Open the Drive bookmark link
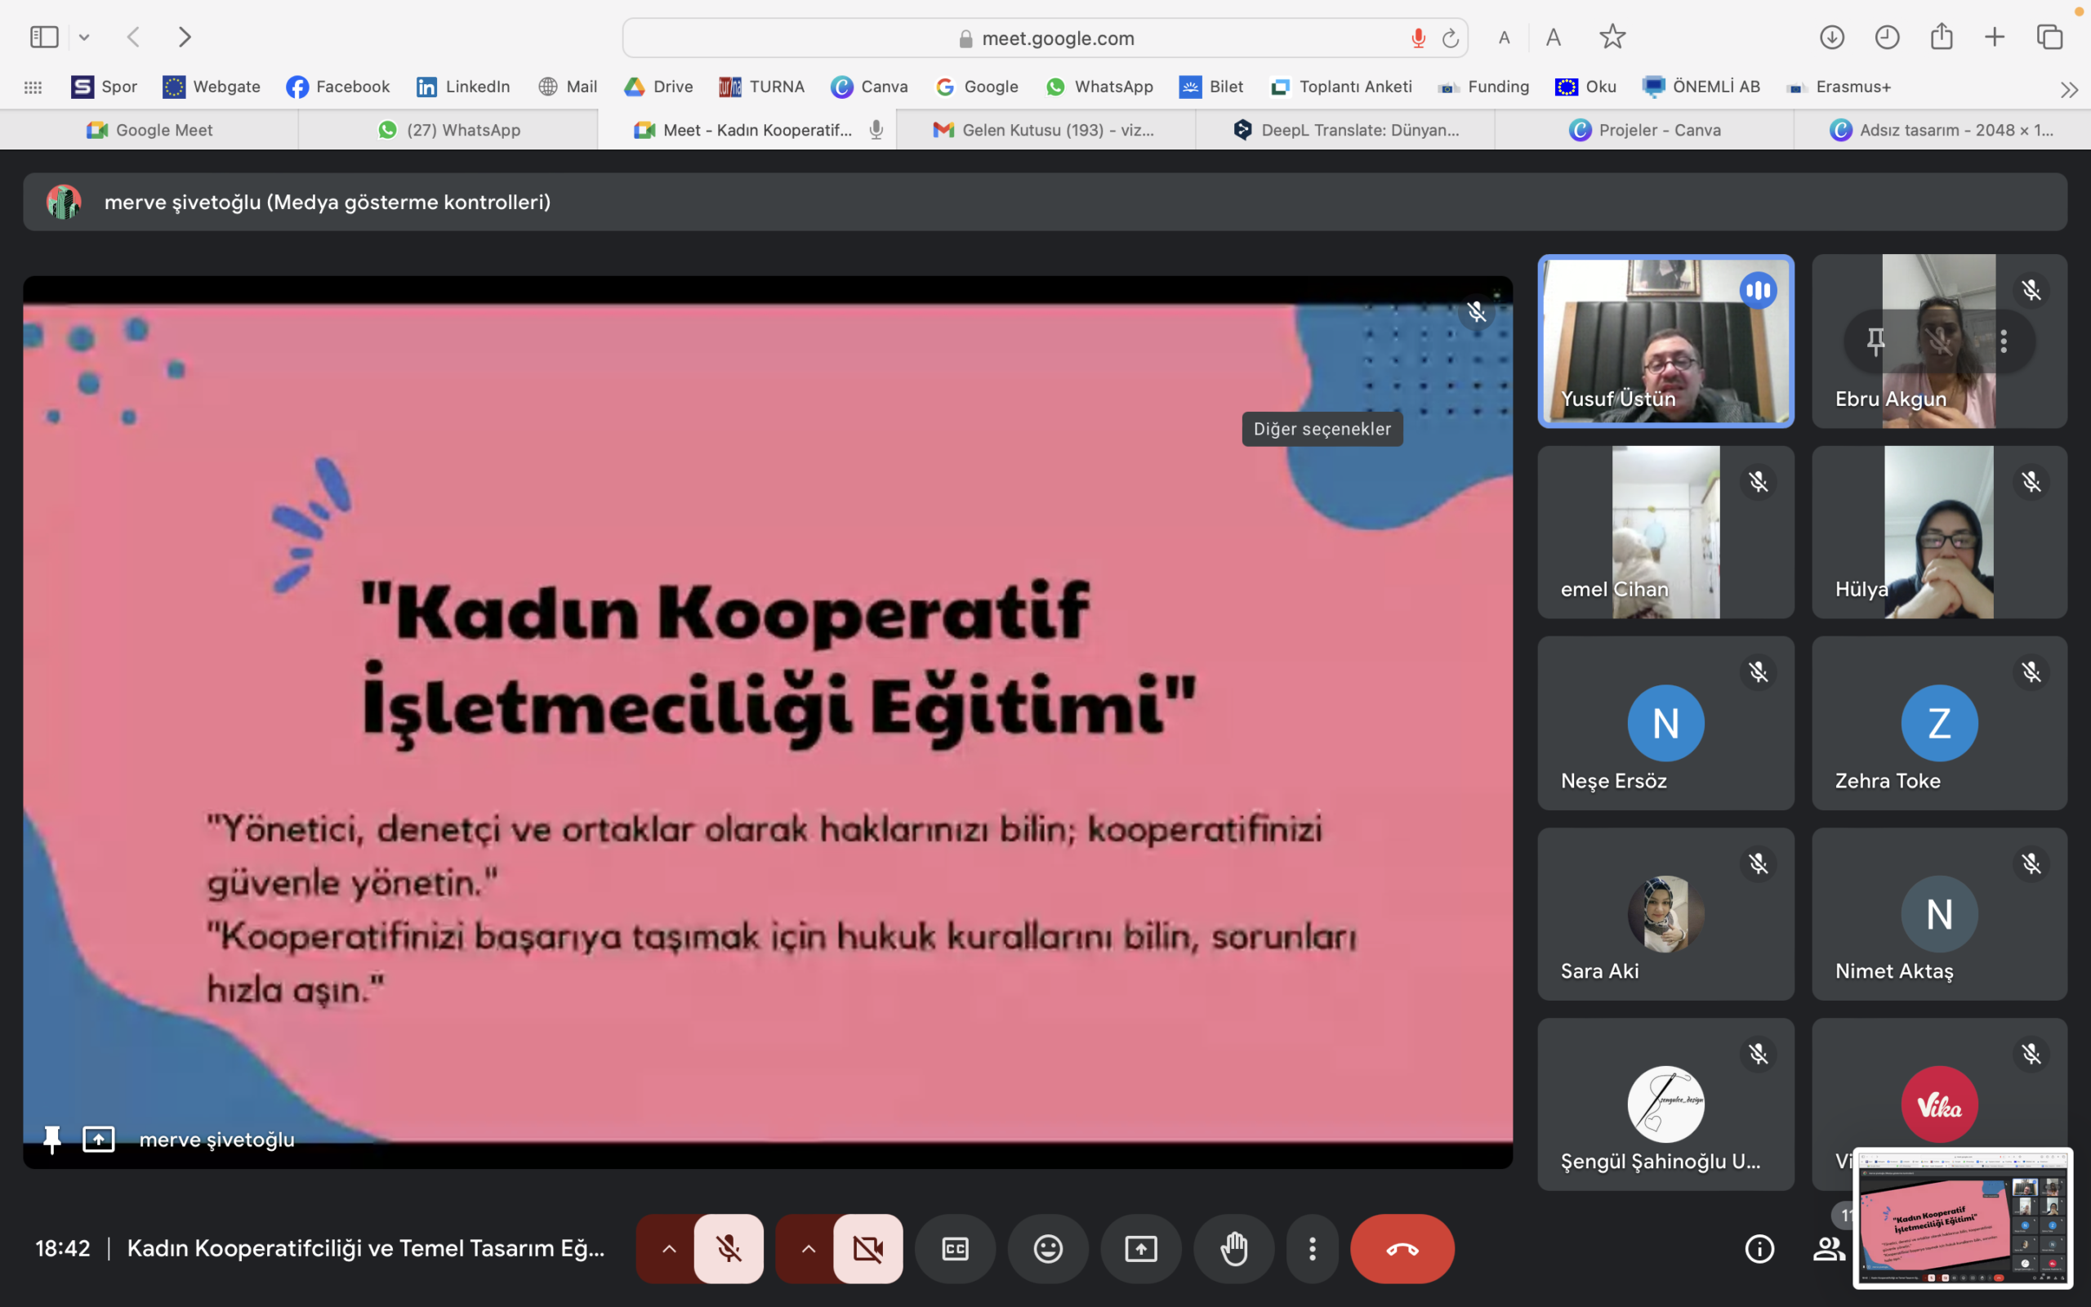Image resolution: width=2091 pixels, height=1307 pixels. coord(658,87)
